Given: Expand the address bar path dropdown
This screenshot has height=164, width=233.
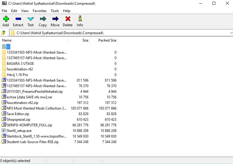Looking at the screenshot, I should pyautogui.click(x=231, y=33).
